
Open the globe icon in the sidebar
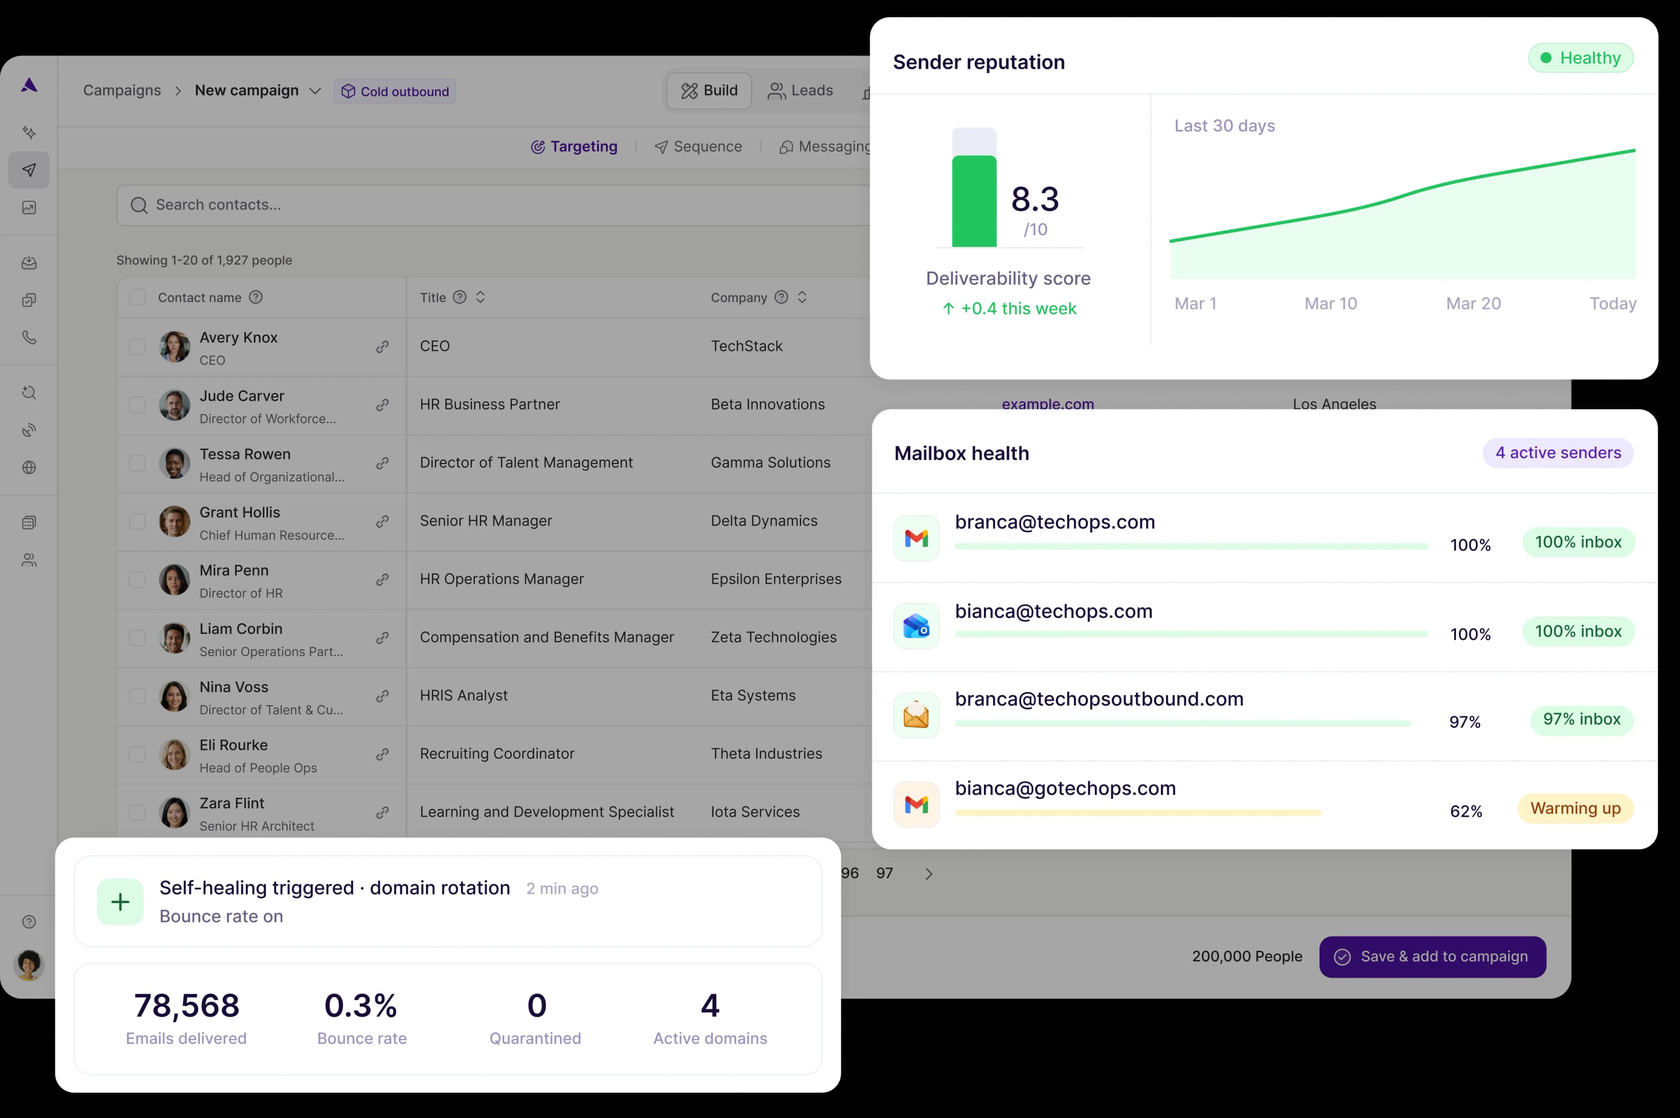click(28, 468)
